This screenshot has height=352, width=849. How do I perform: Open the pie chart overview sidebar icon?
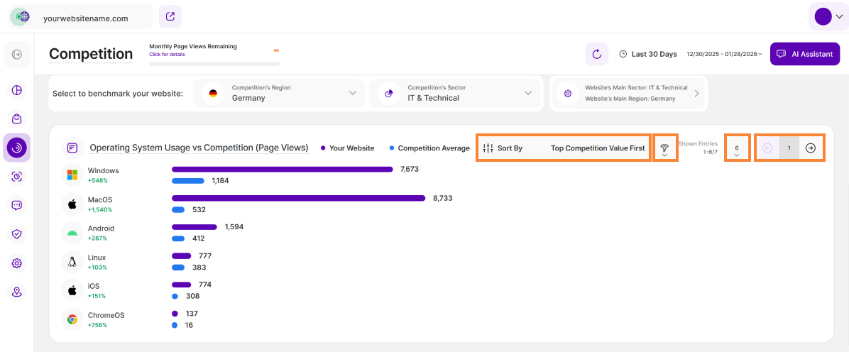[17, 90]
